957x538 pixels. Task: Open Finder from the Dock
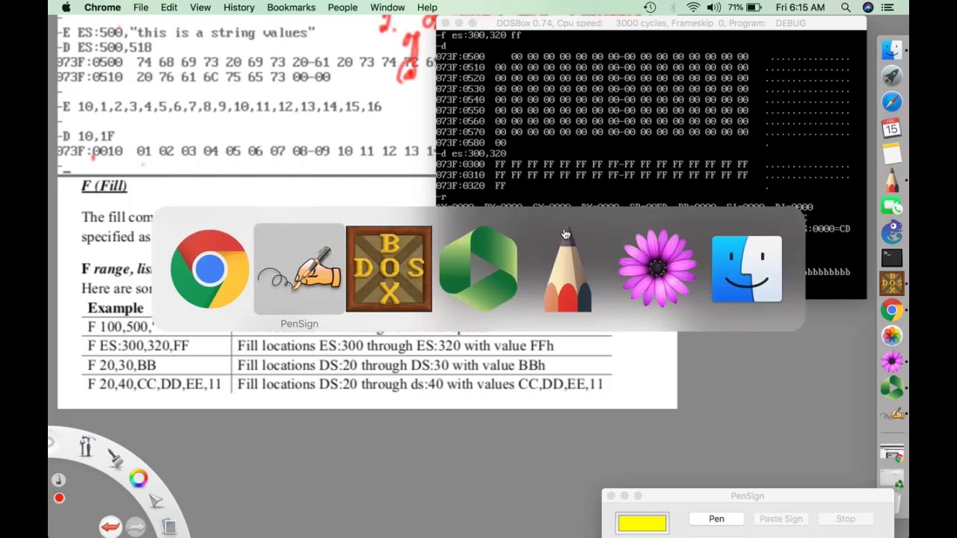coord(892,50)
